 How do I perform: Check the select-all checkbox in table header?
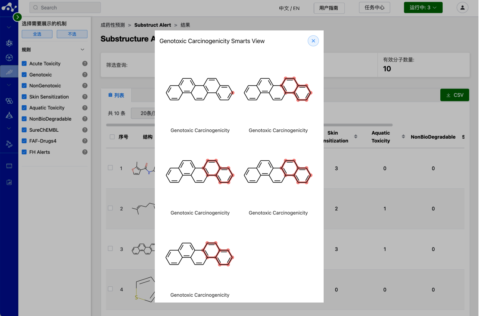pos(112,137)
